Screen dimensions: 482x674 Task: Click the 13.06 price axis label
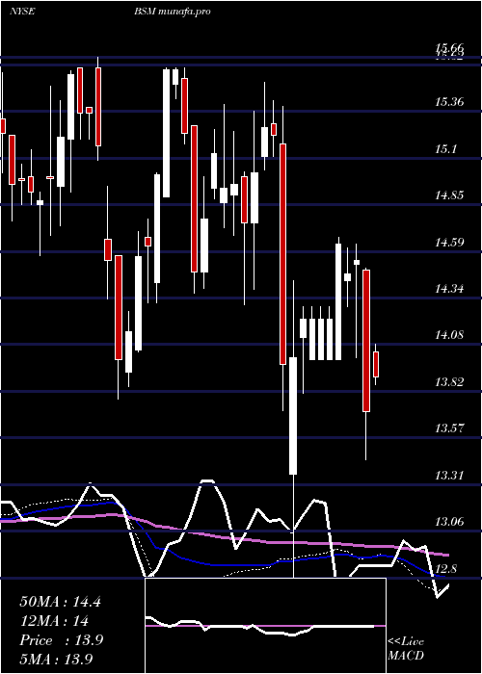coord(449,522)
